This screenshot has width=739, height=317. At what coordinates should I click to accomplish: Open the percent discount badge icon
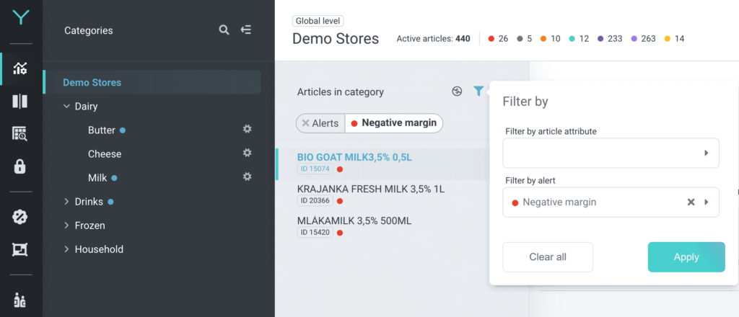19,217
